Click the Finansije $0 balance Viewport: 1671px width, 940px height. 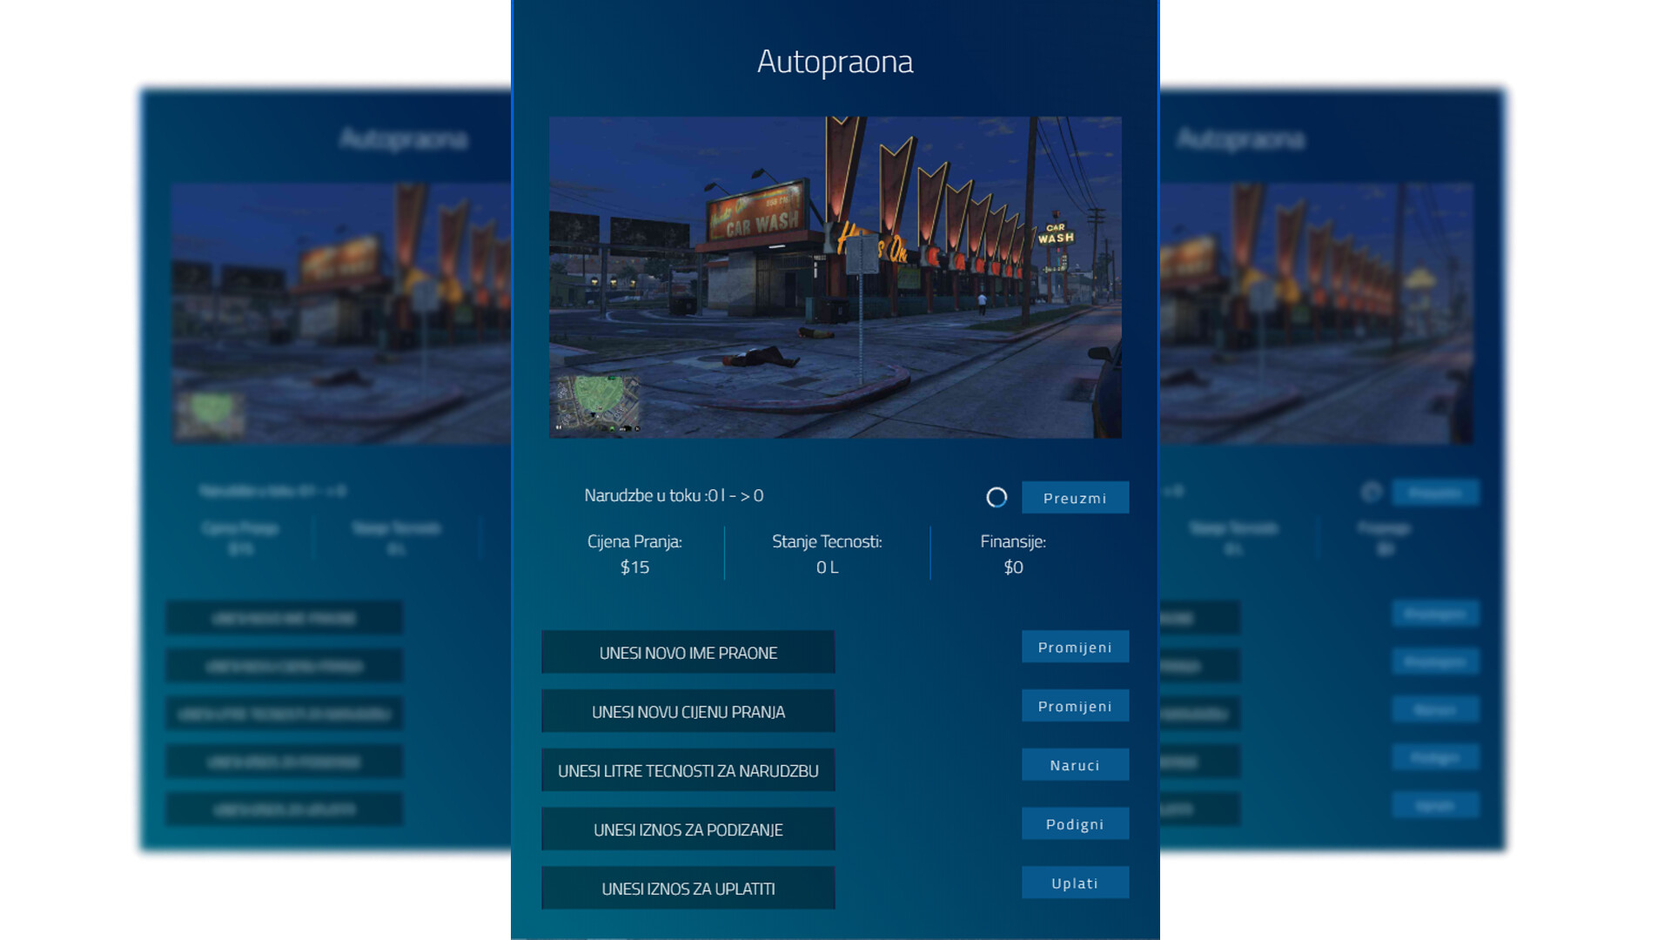(x=1013, y=567)
